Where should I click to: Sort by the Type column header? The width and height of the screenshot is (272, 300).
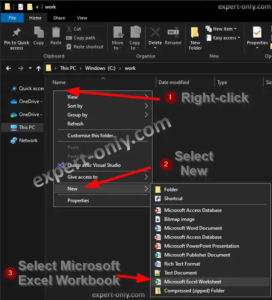click(x=222, y=82)
